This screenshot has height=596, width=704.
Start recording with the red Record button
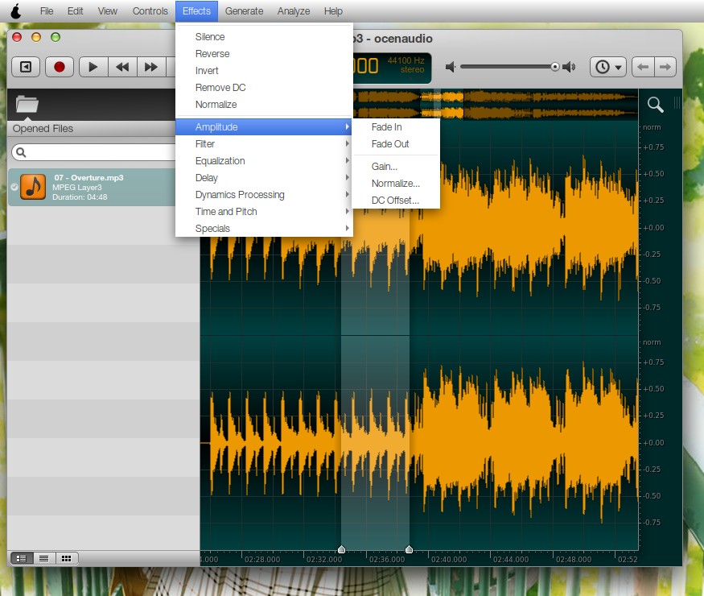click(x=60, y=67)
